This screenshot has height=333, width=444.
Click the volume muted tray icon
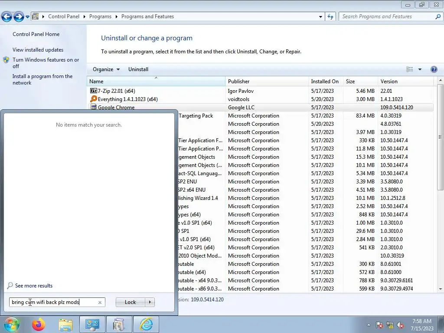coord(400,325)
